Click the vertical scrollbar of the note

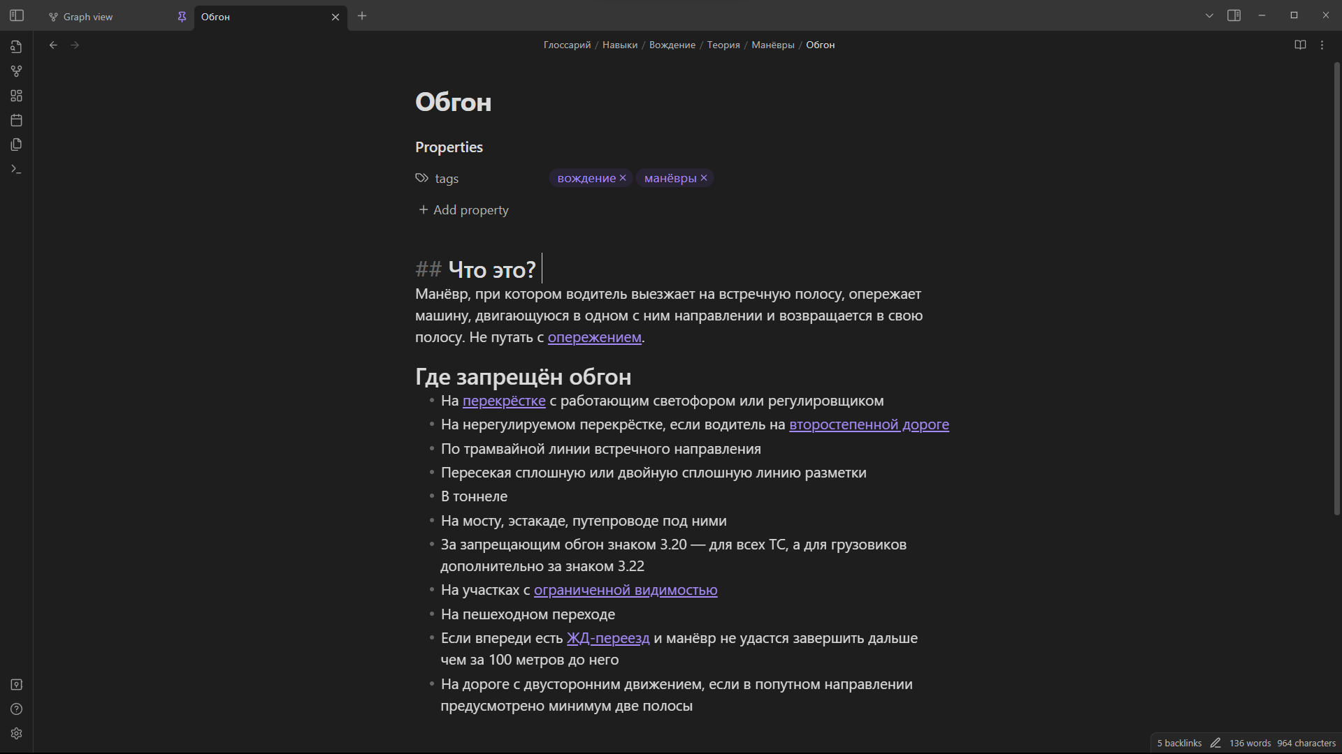1337,289
